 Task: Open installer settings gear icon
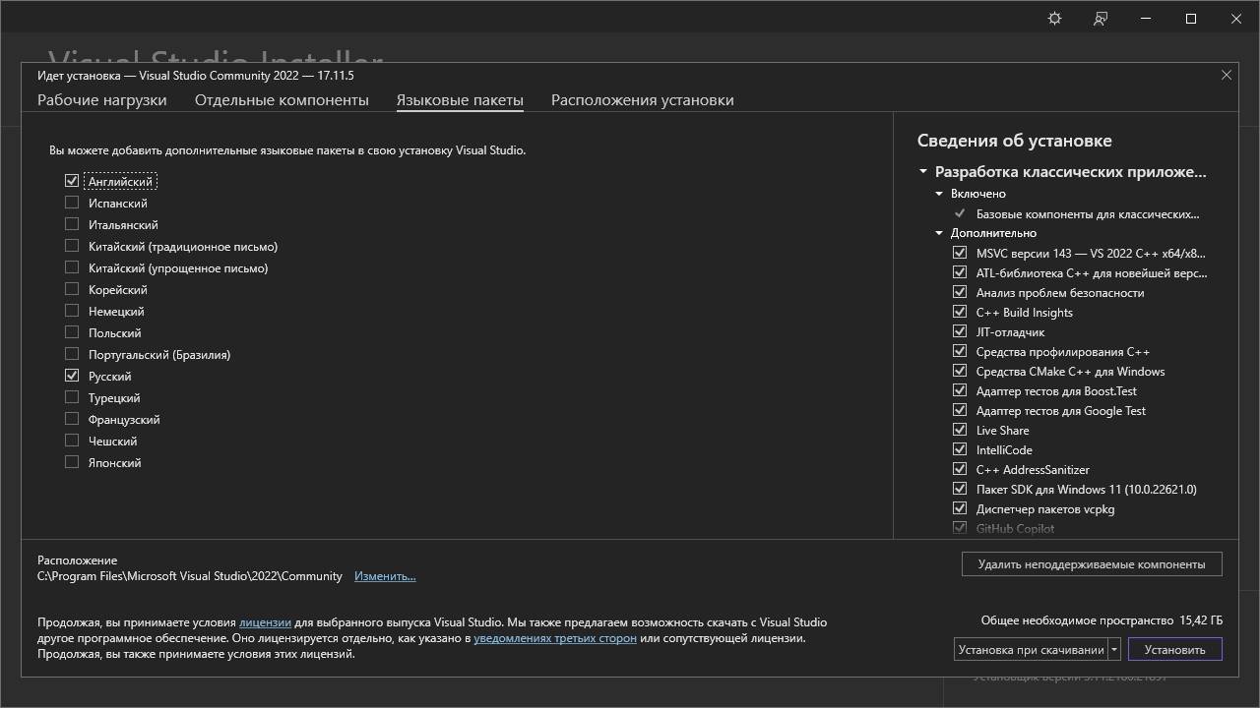(x=1054, y=19)
